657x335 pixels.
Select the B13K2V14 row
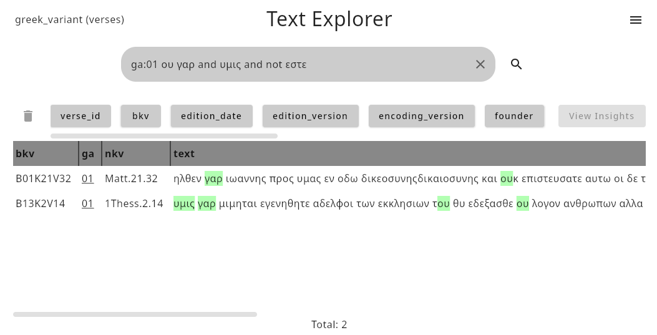pos(329,203)
